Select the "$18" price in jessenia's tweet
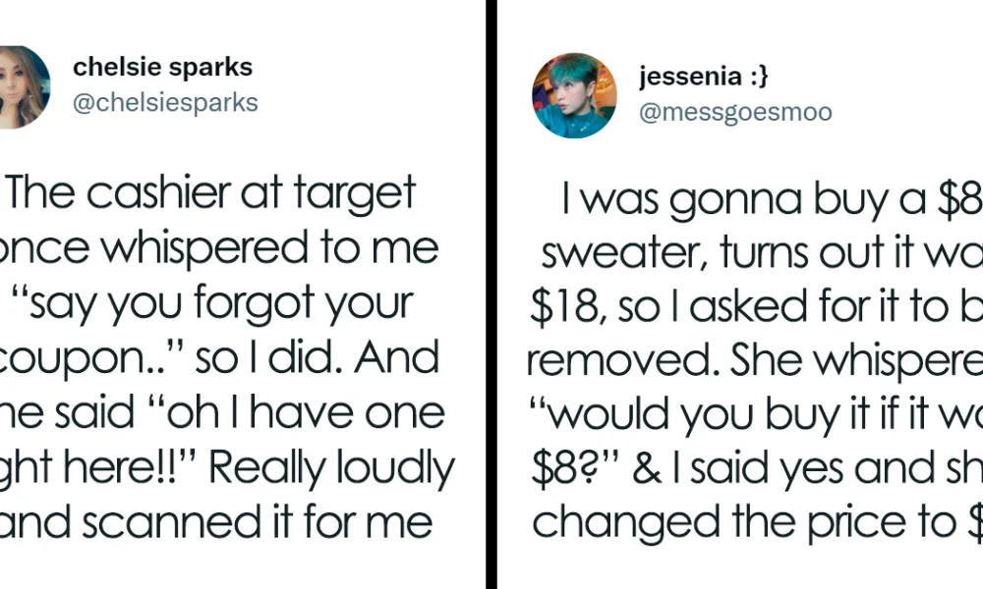983x589 pixels. (x=562, y=311)
